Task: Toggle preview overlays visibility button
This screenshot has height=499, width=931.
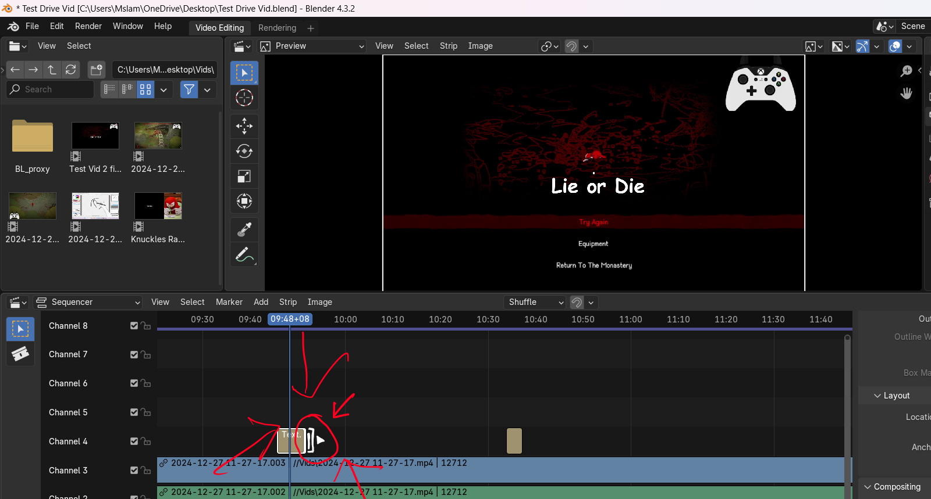Action: point(895,46)
